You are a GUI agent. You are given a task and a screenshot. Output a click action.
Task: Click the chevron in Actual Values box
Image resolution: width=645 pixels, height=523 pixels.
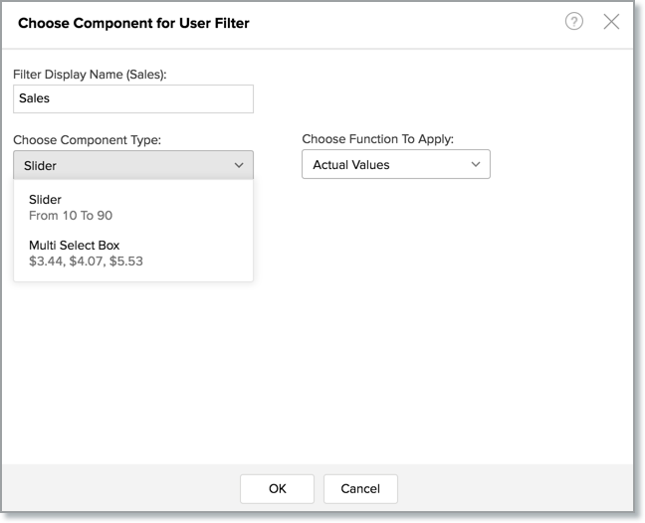coord(476,164)
